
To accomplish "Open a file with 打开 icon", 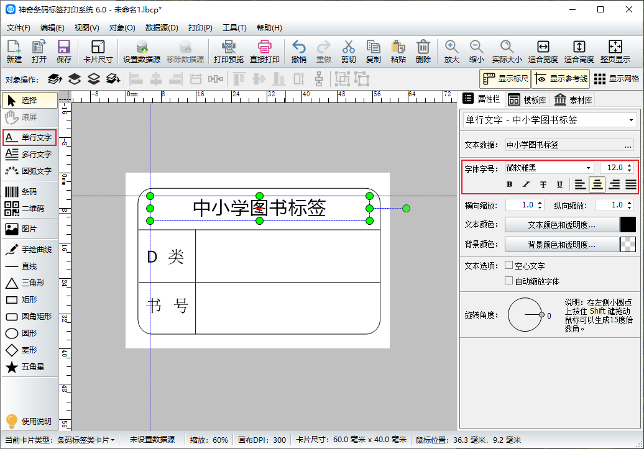I will coord(39,52).
